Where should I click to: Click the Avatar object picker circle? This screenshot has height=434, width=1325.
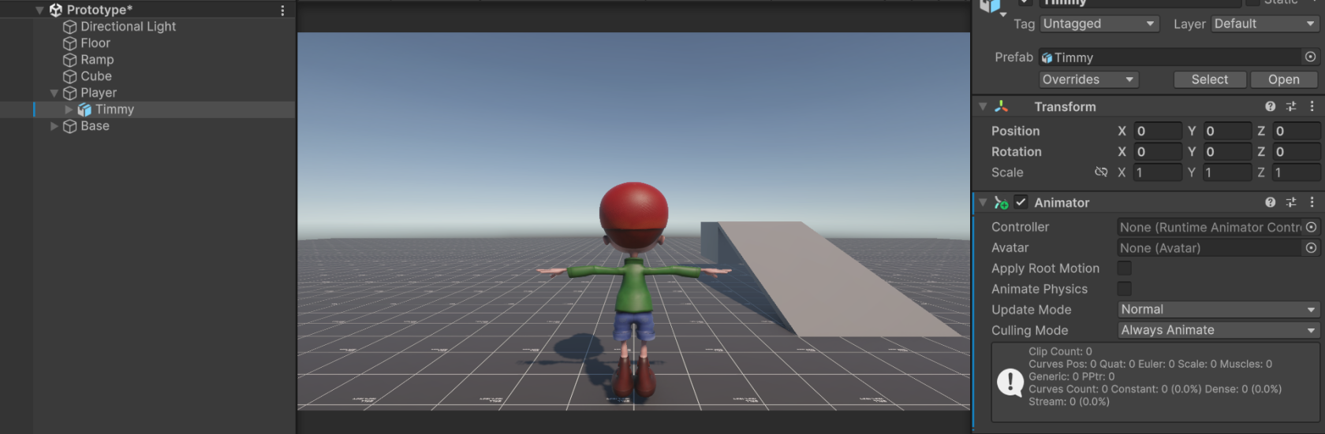coord(1311,247)
